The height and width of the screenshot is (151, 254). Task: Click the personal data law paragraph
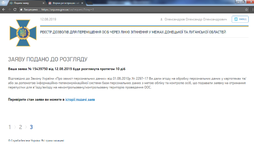[x=127, y=83]
